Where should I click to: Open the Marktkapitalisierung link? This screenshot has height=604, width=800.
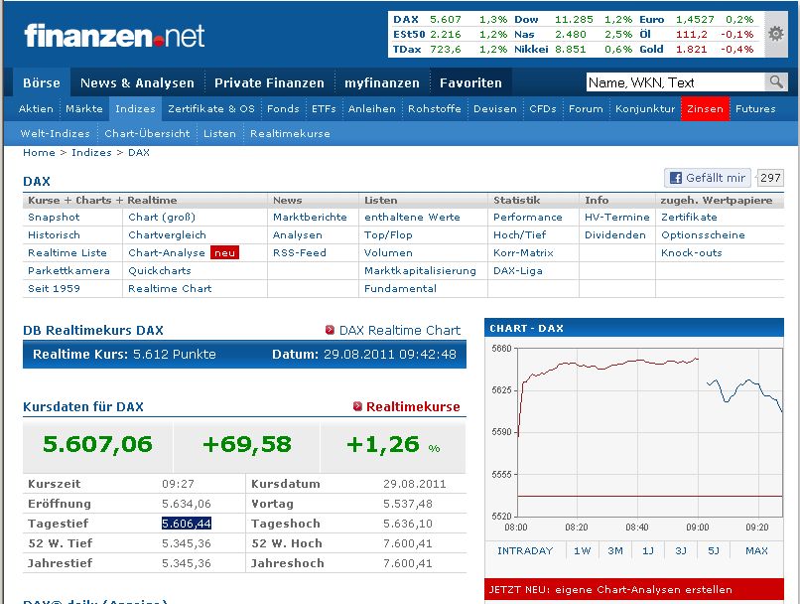[420, 270]
